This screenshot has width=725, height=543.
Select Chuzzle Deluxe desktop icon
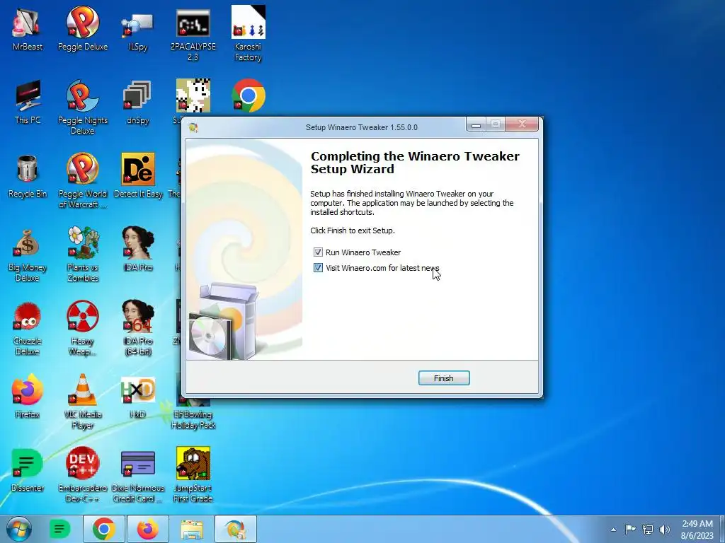coord(28,329)
